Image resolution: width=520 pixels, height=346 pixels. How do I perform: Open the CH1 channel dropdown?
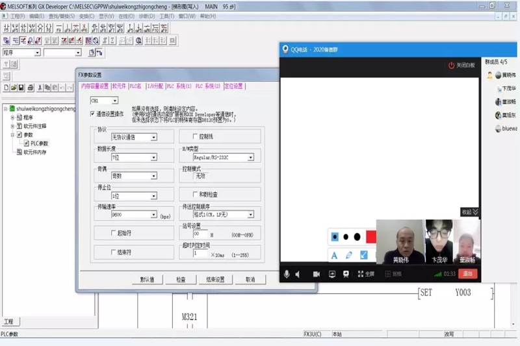(x=115, y=101)
